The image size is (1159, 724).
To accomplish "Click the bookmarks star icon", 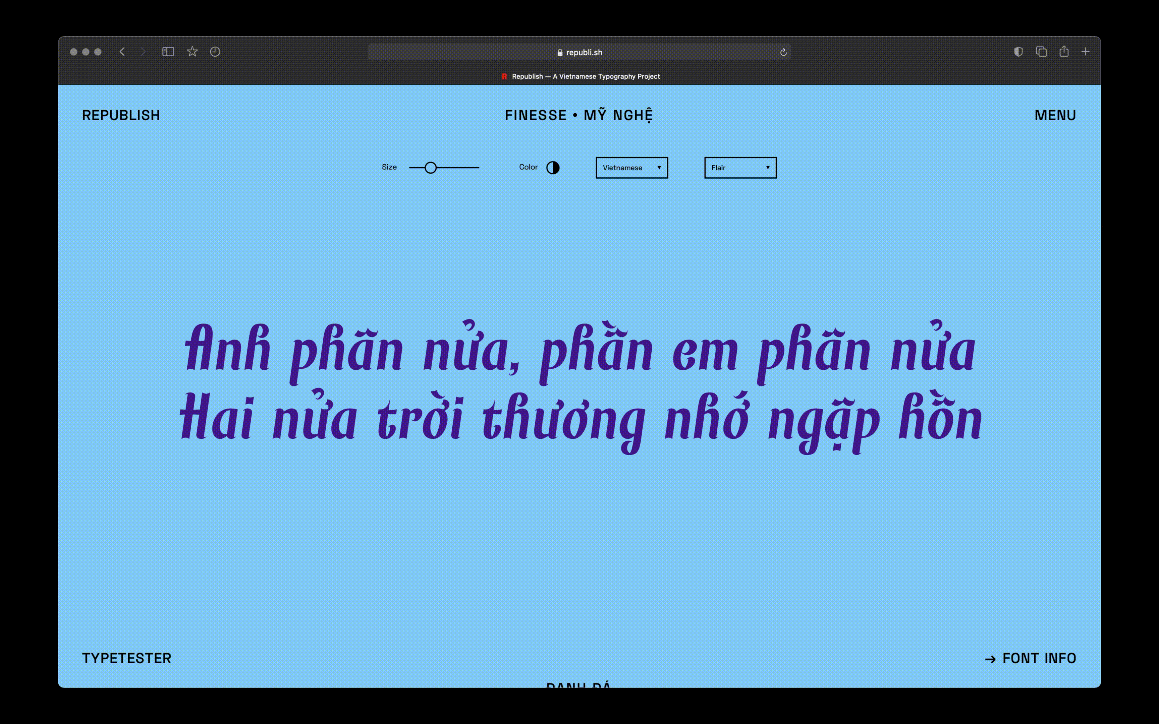I will point(192,51).
